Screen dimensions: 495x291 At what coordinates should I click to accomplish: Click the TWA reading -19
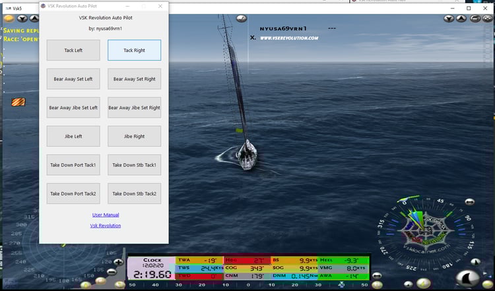[x=211, y=261]
